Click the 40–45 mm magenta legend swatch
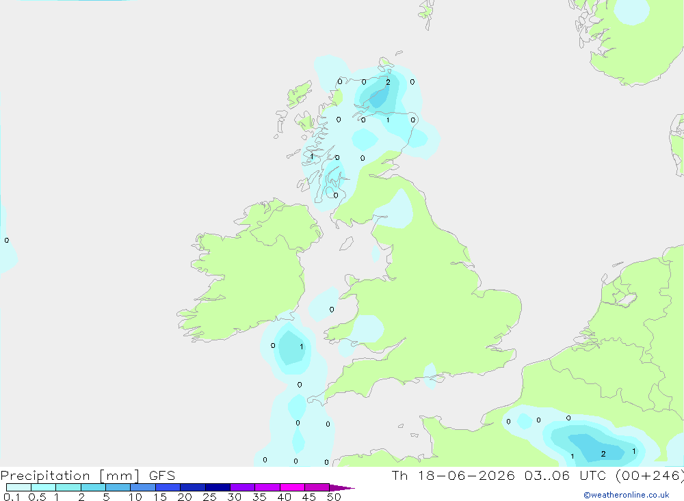The image size is (684, 501). point(292,487)
